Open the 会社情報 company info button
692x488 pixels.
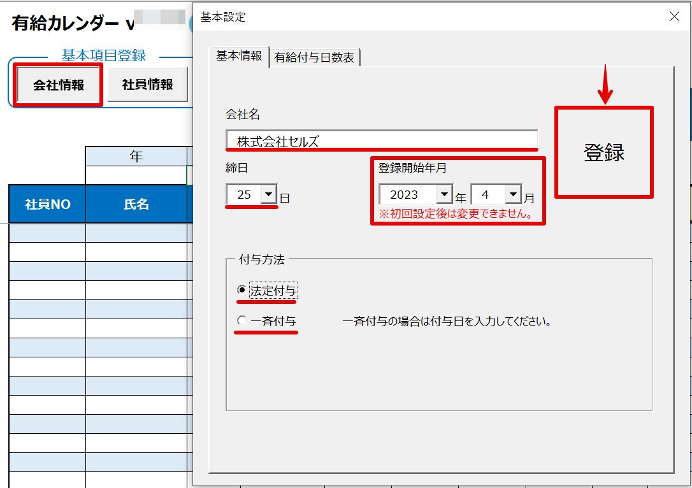58,85
